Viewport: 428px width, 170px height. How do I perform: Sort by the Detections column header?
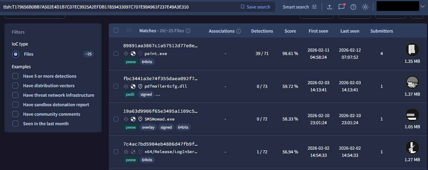click(x=262, y=31)
